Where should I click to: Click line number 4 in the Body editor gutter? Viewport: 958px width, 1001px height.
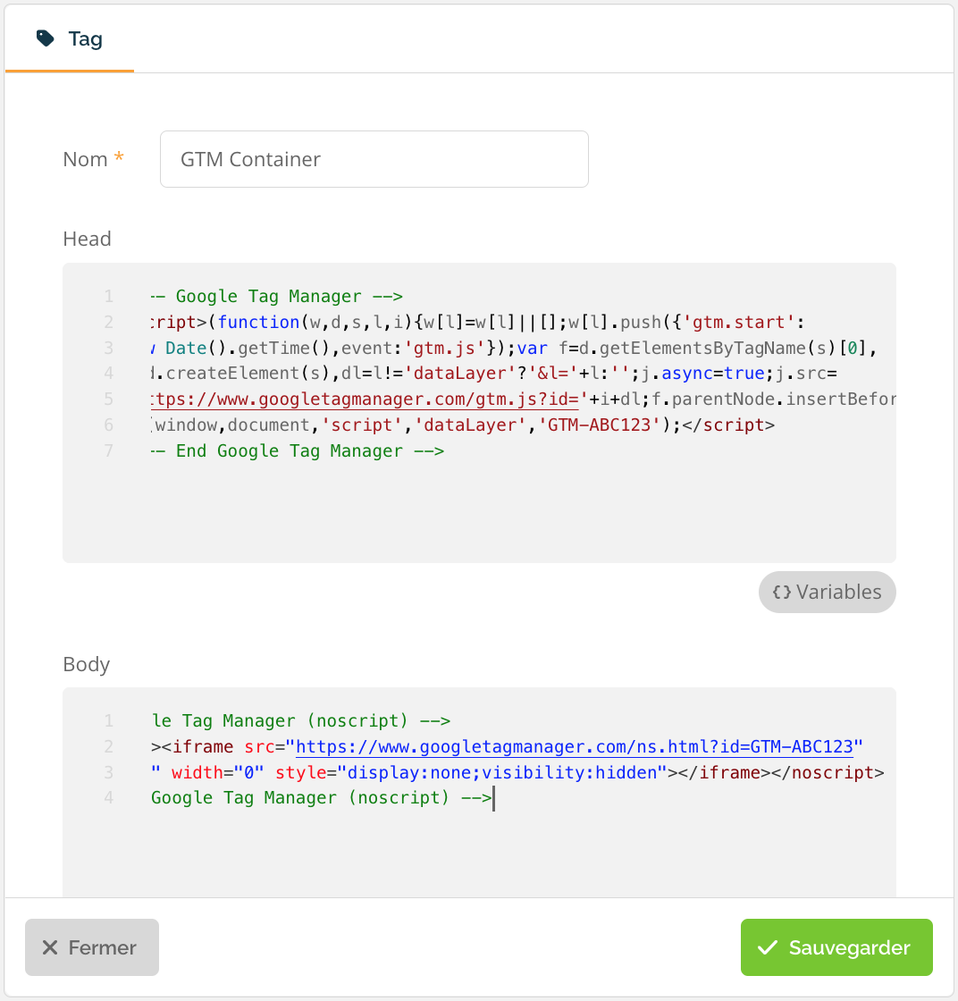[x=108, y=798]
